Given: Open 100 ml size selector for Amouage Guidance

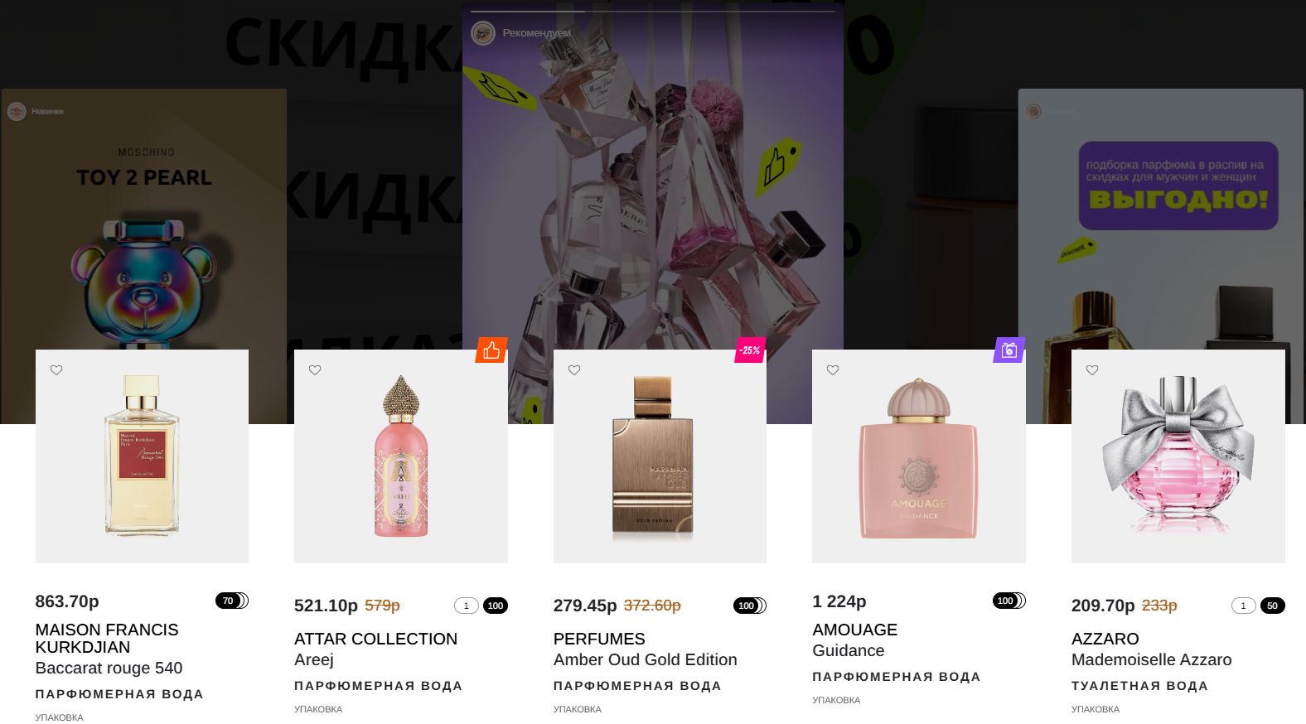Looking at the screenshot, I should [x=1009, y=601].
